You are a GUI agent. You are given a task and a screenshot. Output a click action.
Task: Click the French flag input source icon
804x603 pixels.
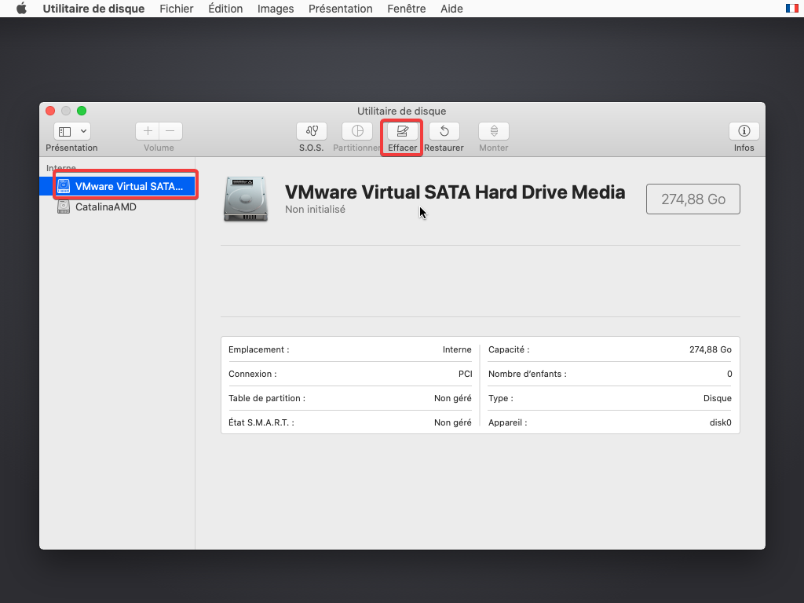point(791,8)
